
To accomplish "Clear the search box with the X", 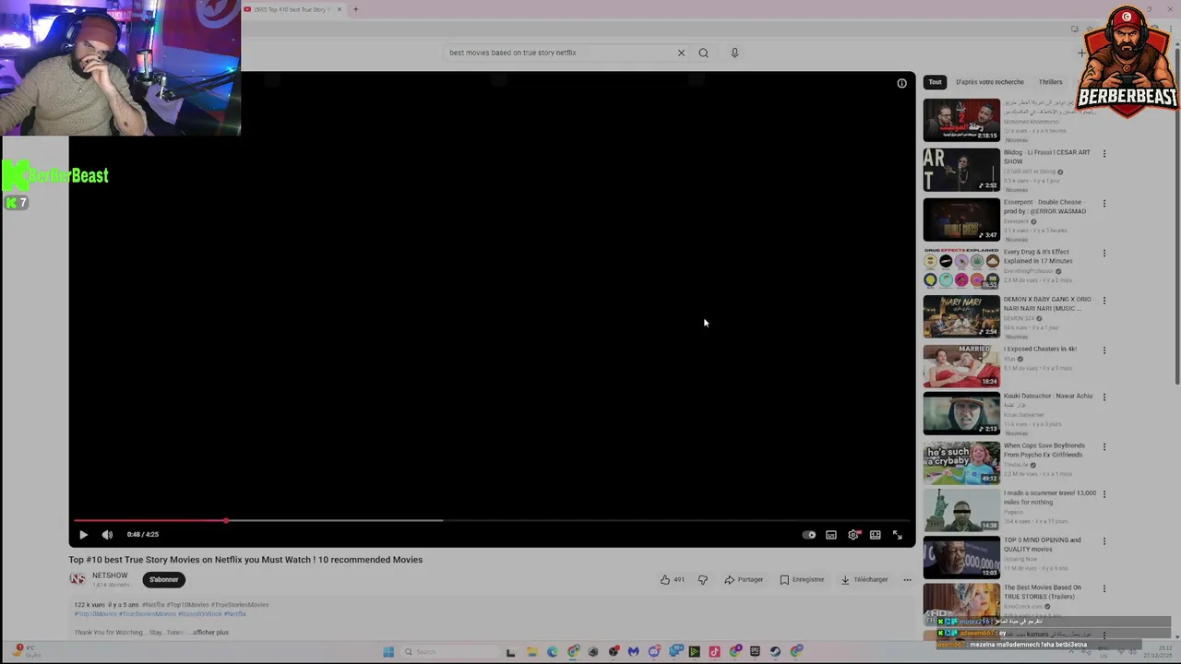I will (681, 53).
